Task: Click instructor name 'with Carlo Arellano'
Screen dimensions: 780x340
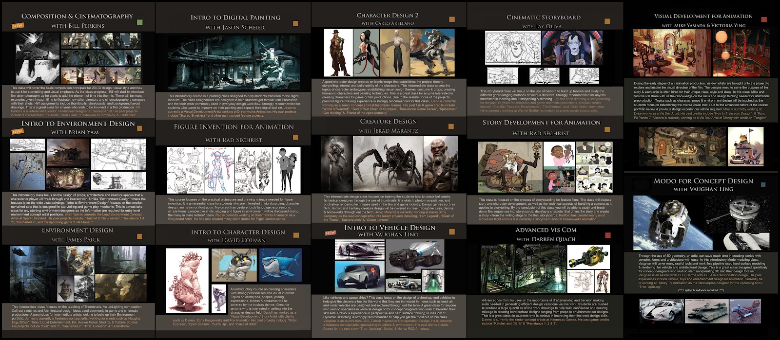Action: (x=388, y=23)
